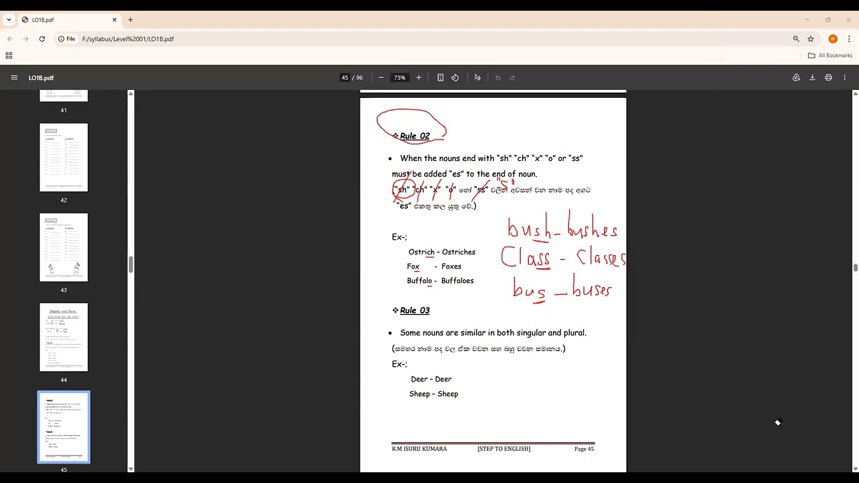This screenshot has height=483, width=859.
Task: Click the page total "96" label
Action: 360,78
